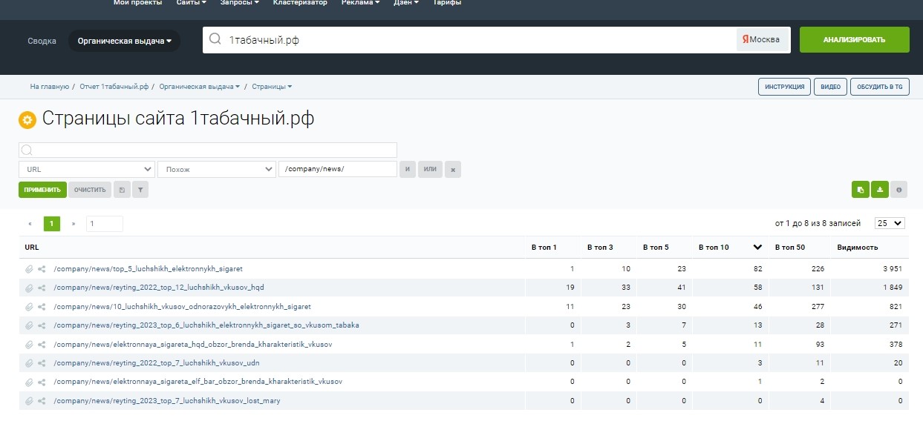Click share icon for reyting_2022_top_7_luchshikh_vkusov_udn row
This screenshot has width=923, height=421.
click(42, 363)
